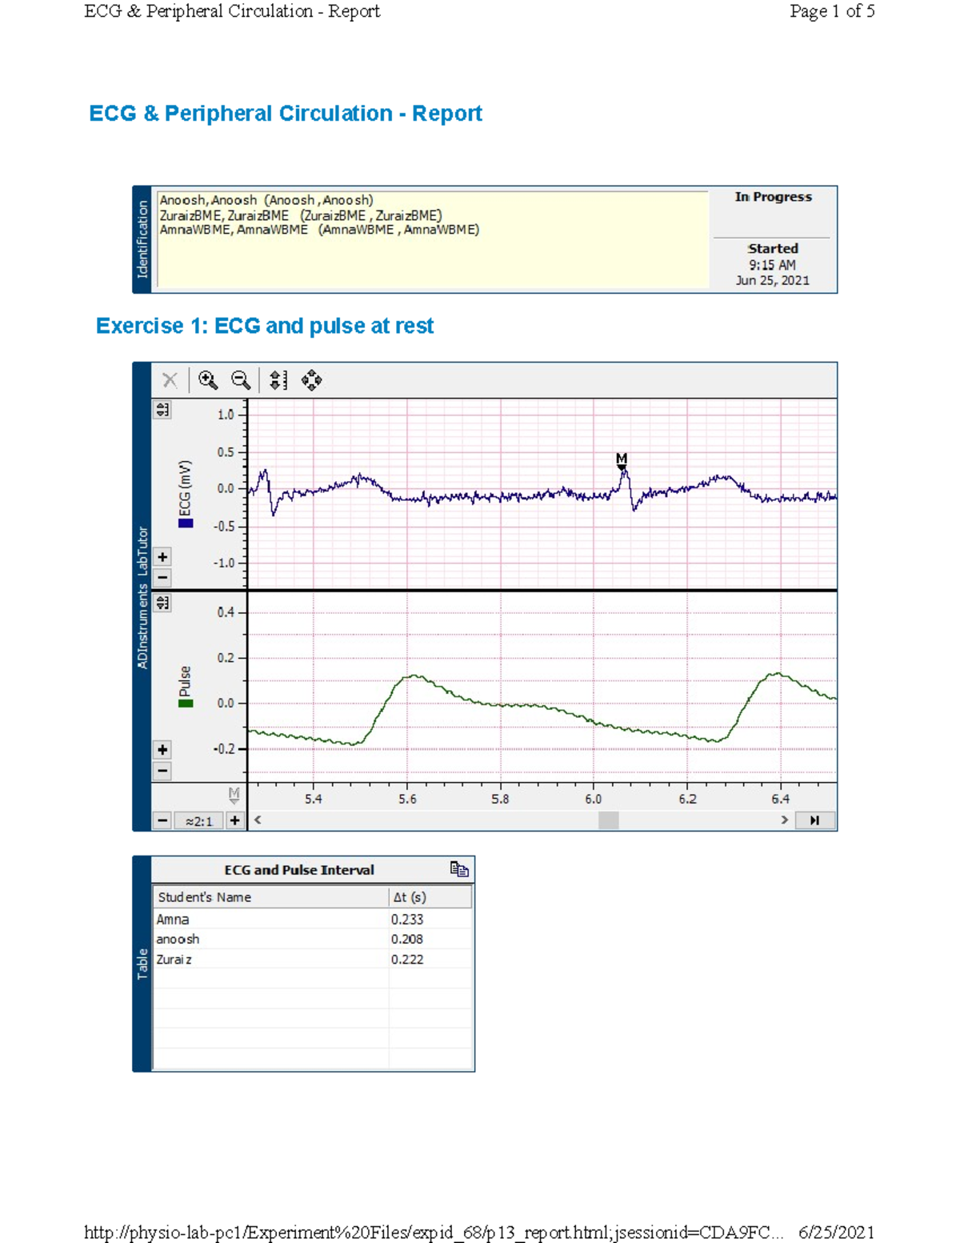Image resolution: width=960 pixels, height=1243 pixels.
Task: Compress horizontal time scale with minus button
Action: pos(162,820)
